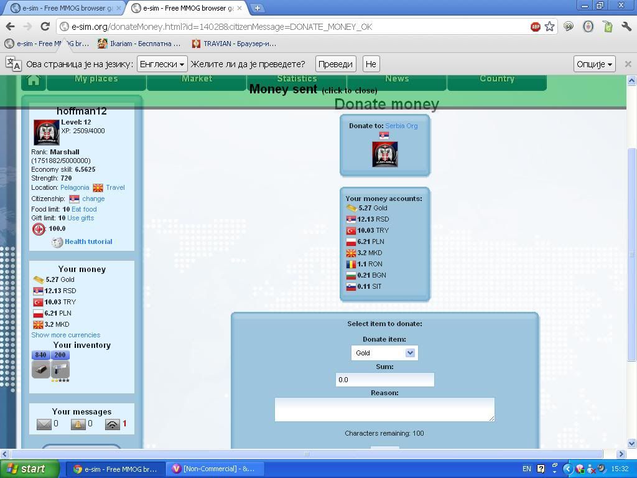637x478 pixels.
Task: Open the Donate item Gold dropdown
Action: pyautogui.click(x=384, y=353)
